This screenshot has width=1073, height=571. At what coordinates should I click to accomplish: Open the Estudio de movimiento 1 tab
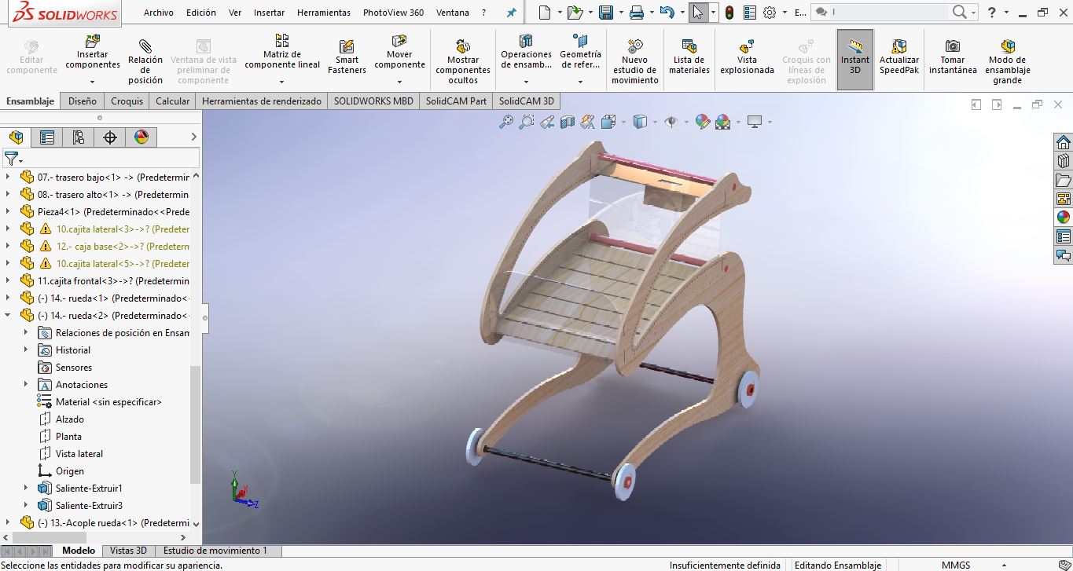[x=215, y=551]
